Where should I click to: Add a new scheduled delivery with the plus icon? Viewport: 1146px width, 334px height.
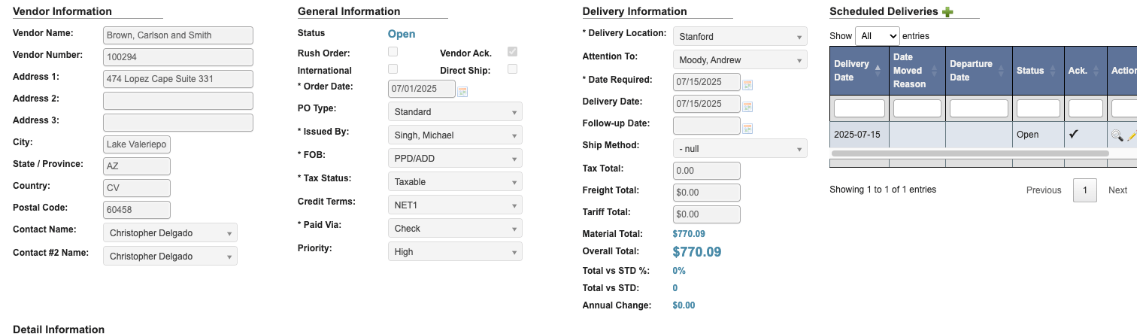tap(947, 11)
